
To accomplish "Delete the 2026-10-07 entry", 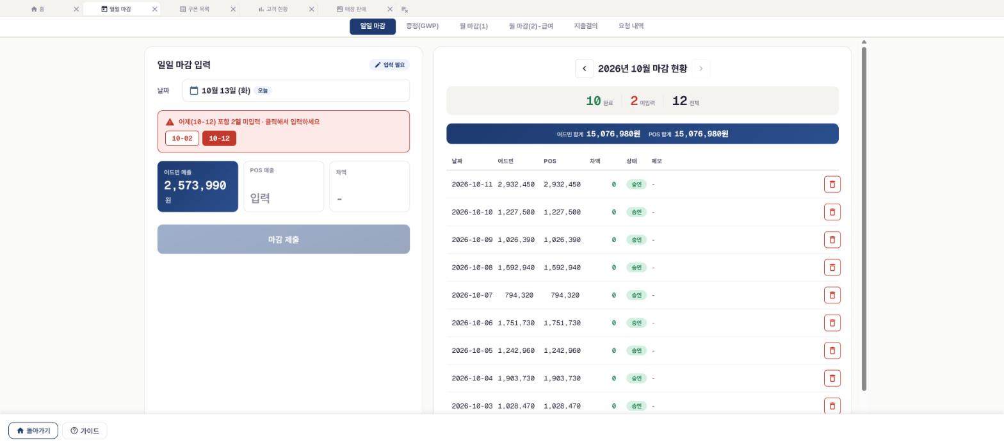I will 832,295.
